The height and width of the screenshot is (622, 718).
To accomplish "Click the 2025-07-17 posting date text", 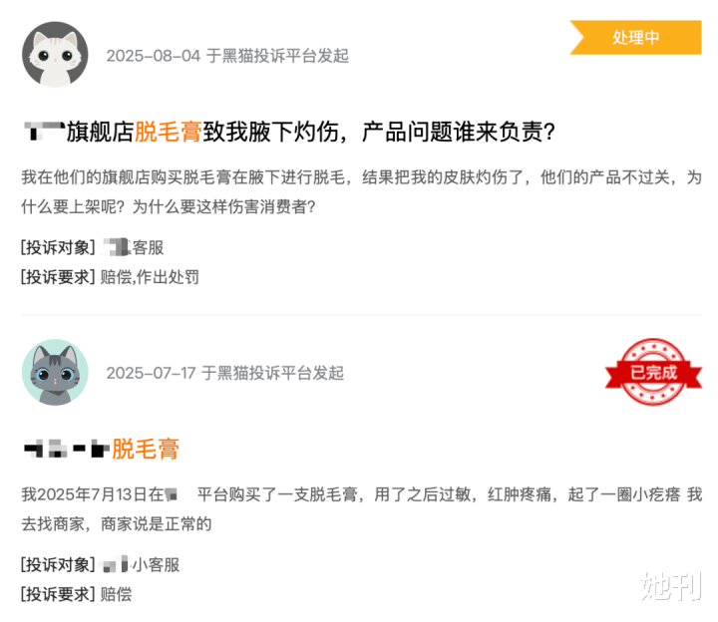I will click(x=152, y=373).
